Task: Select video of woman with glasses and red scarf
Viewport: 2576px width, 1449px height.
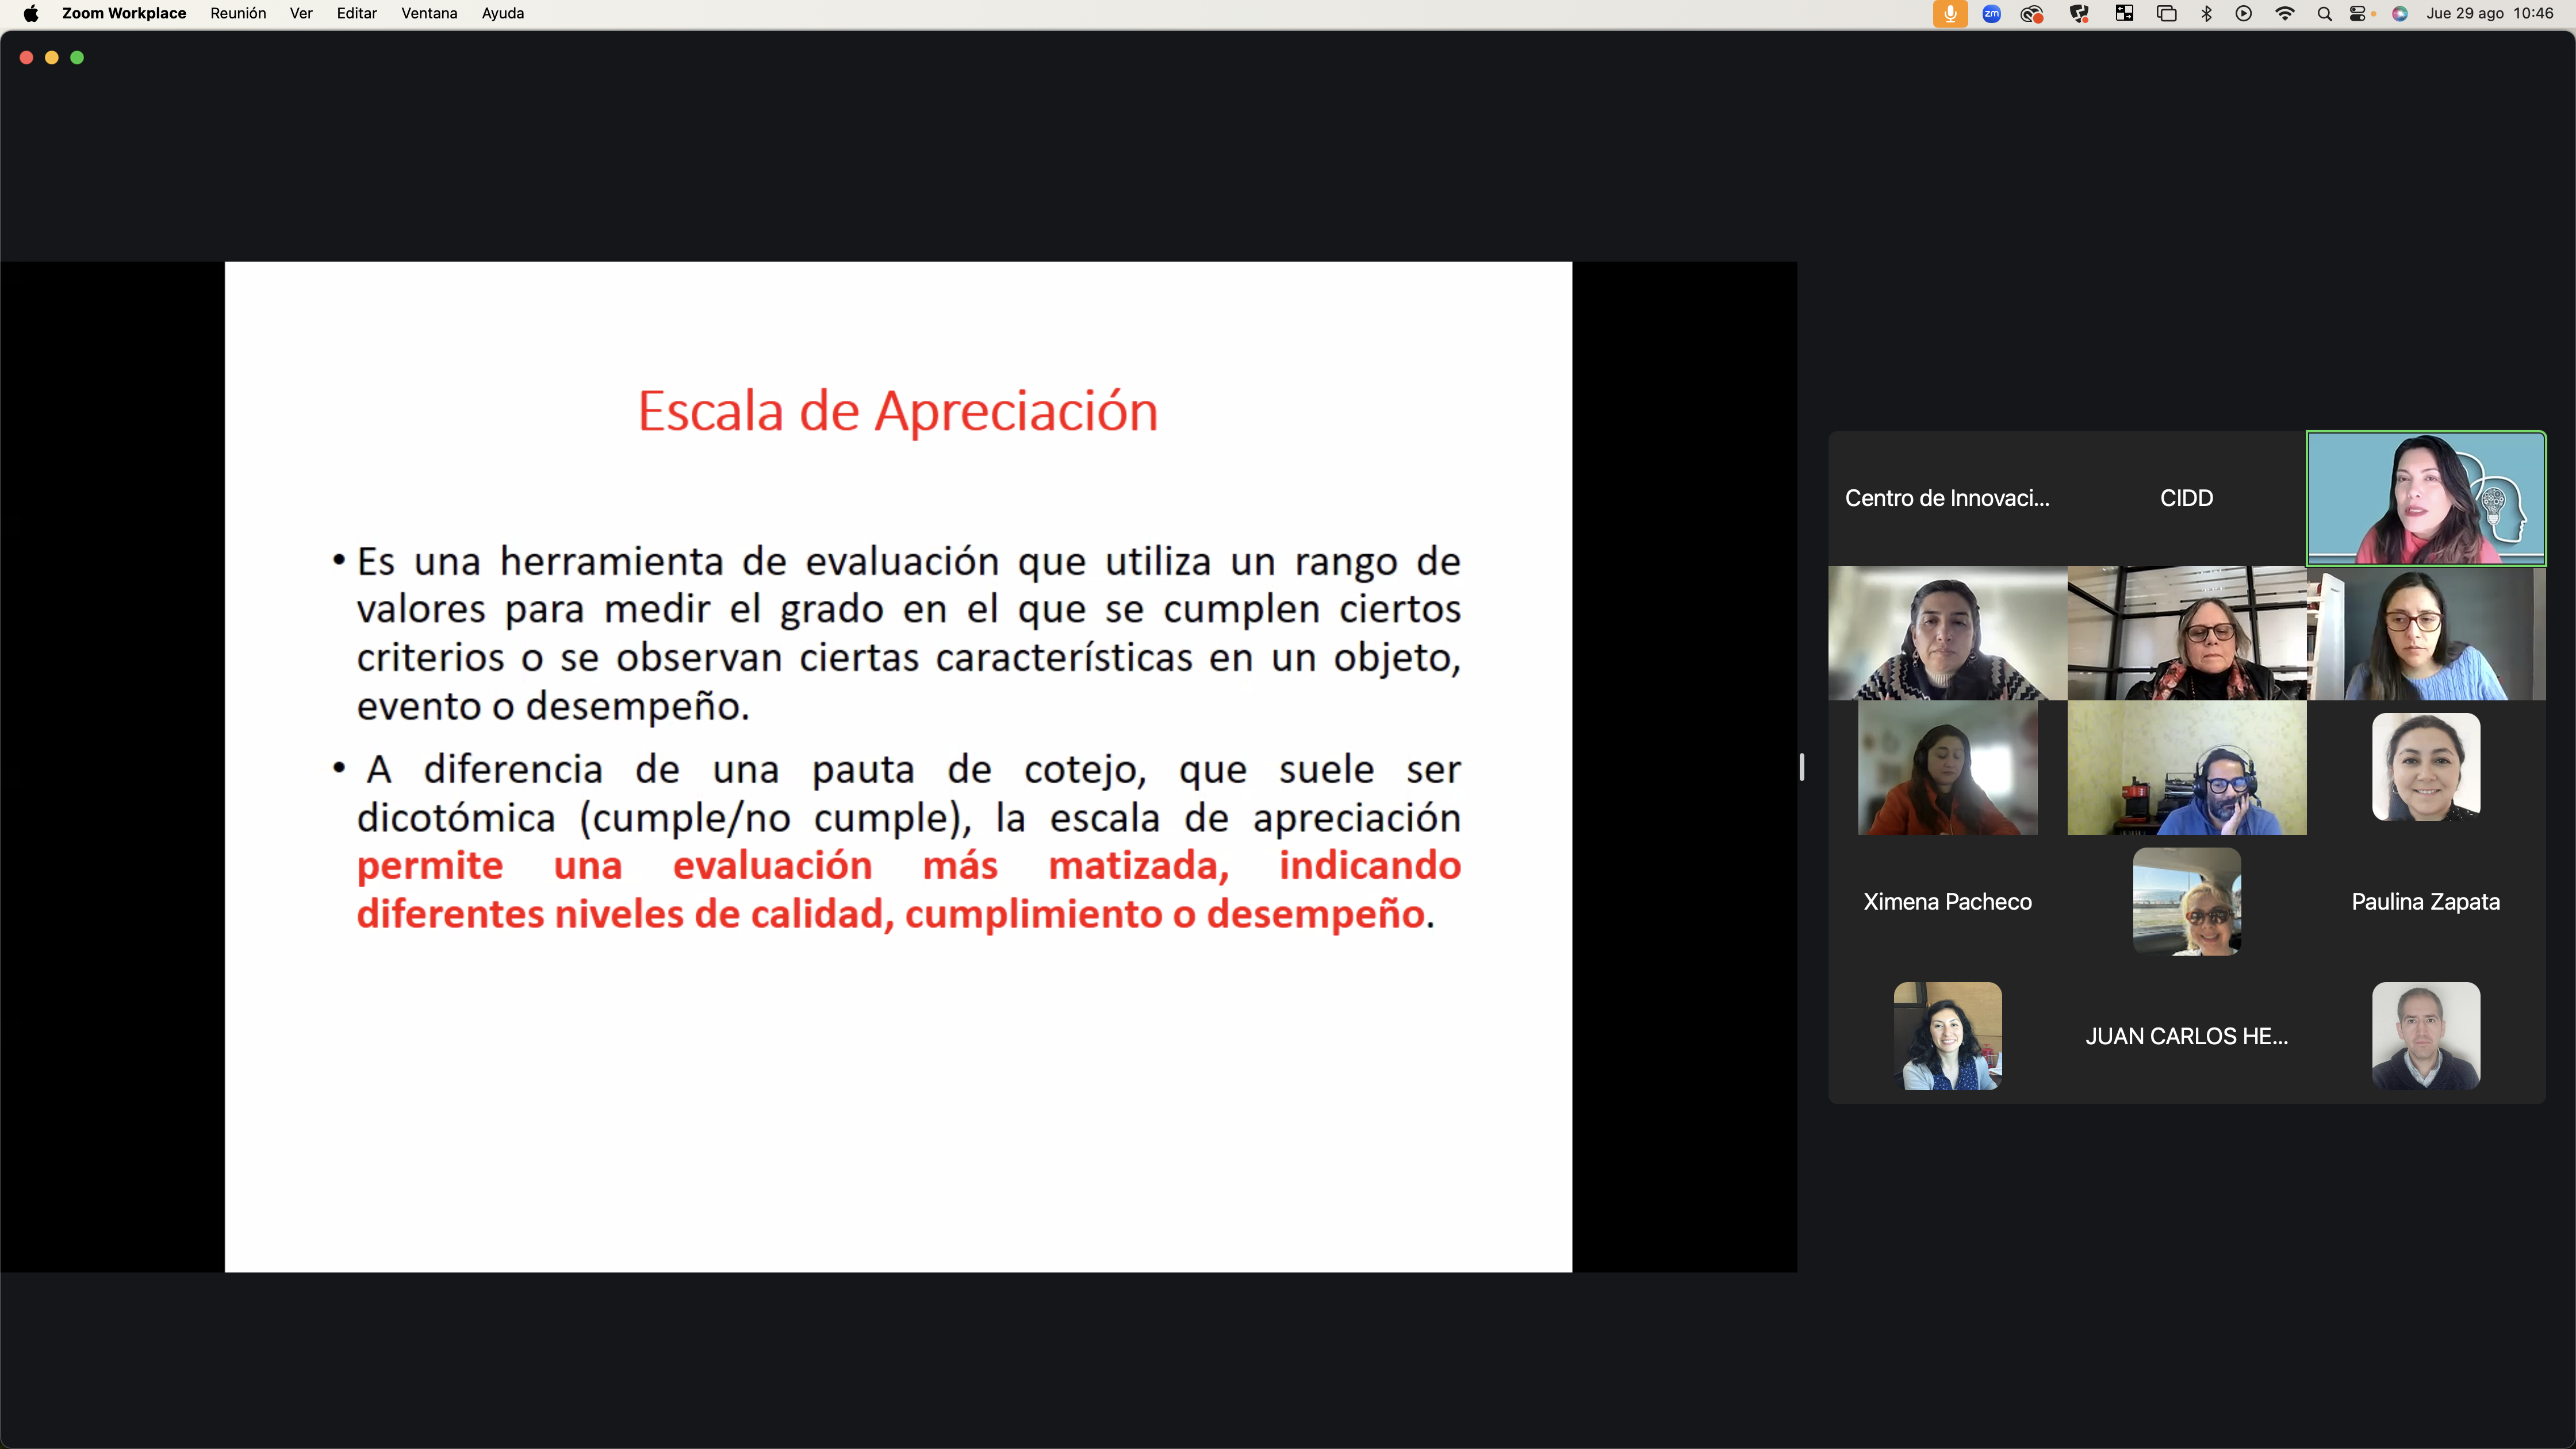Action: coord(2186,633)
